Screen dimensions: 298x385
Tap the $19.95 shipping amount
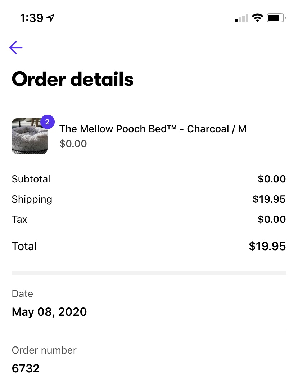click(269, 199)
